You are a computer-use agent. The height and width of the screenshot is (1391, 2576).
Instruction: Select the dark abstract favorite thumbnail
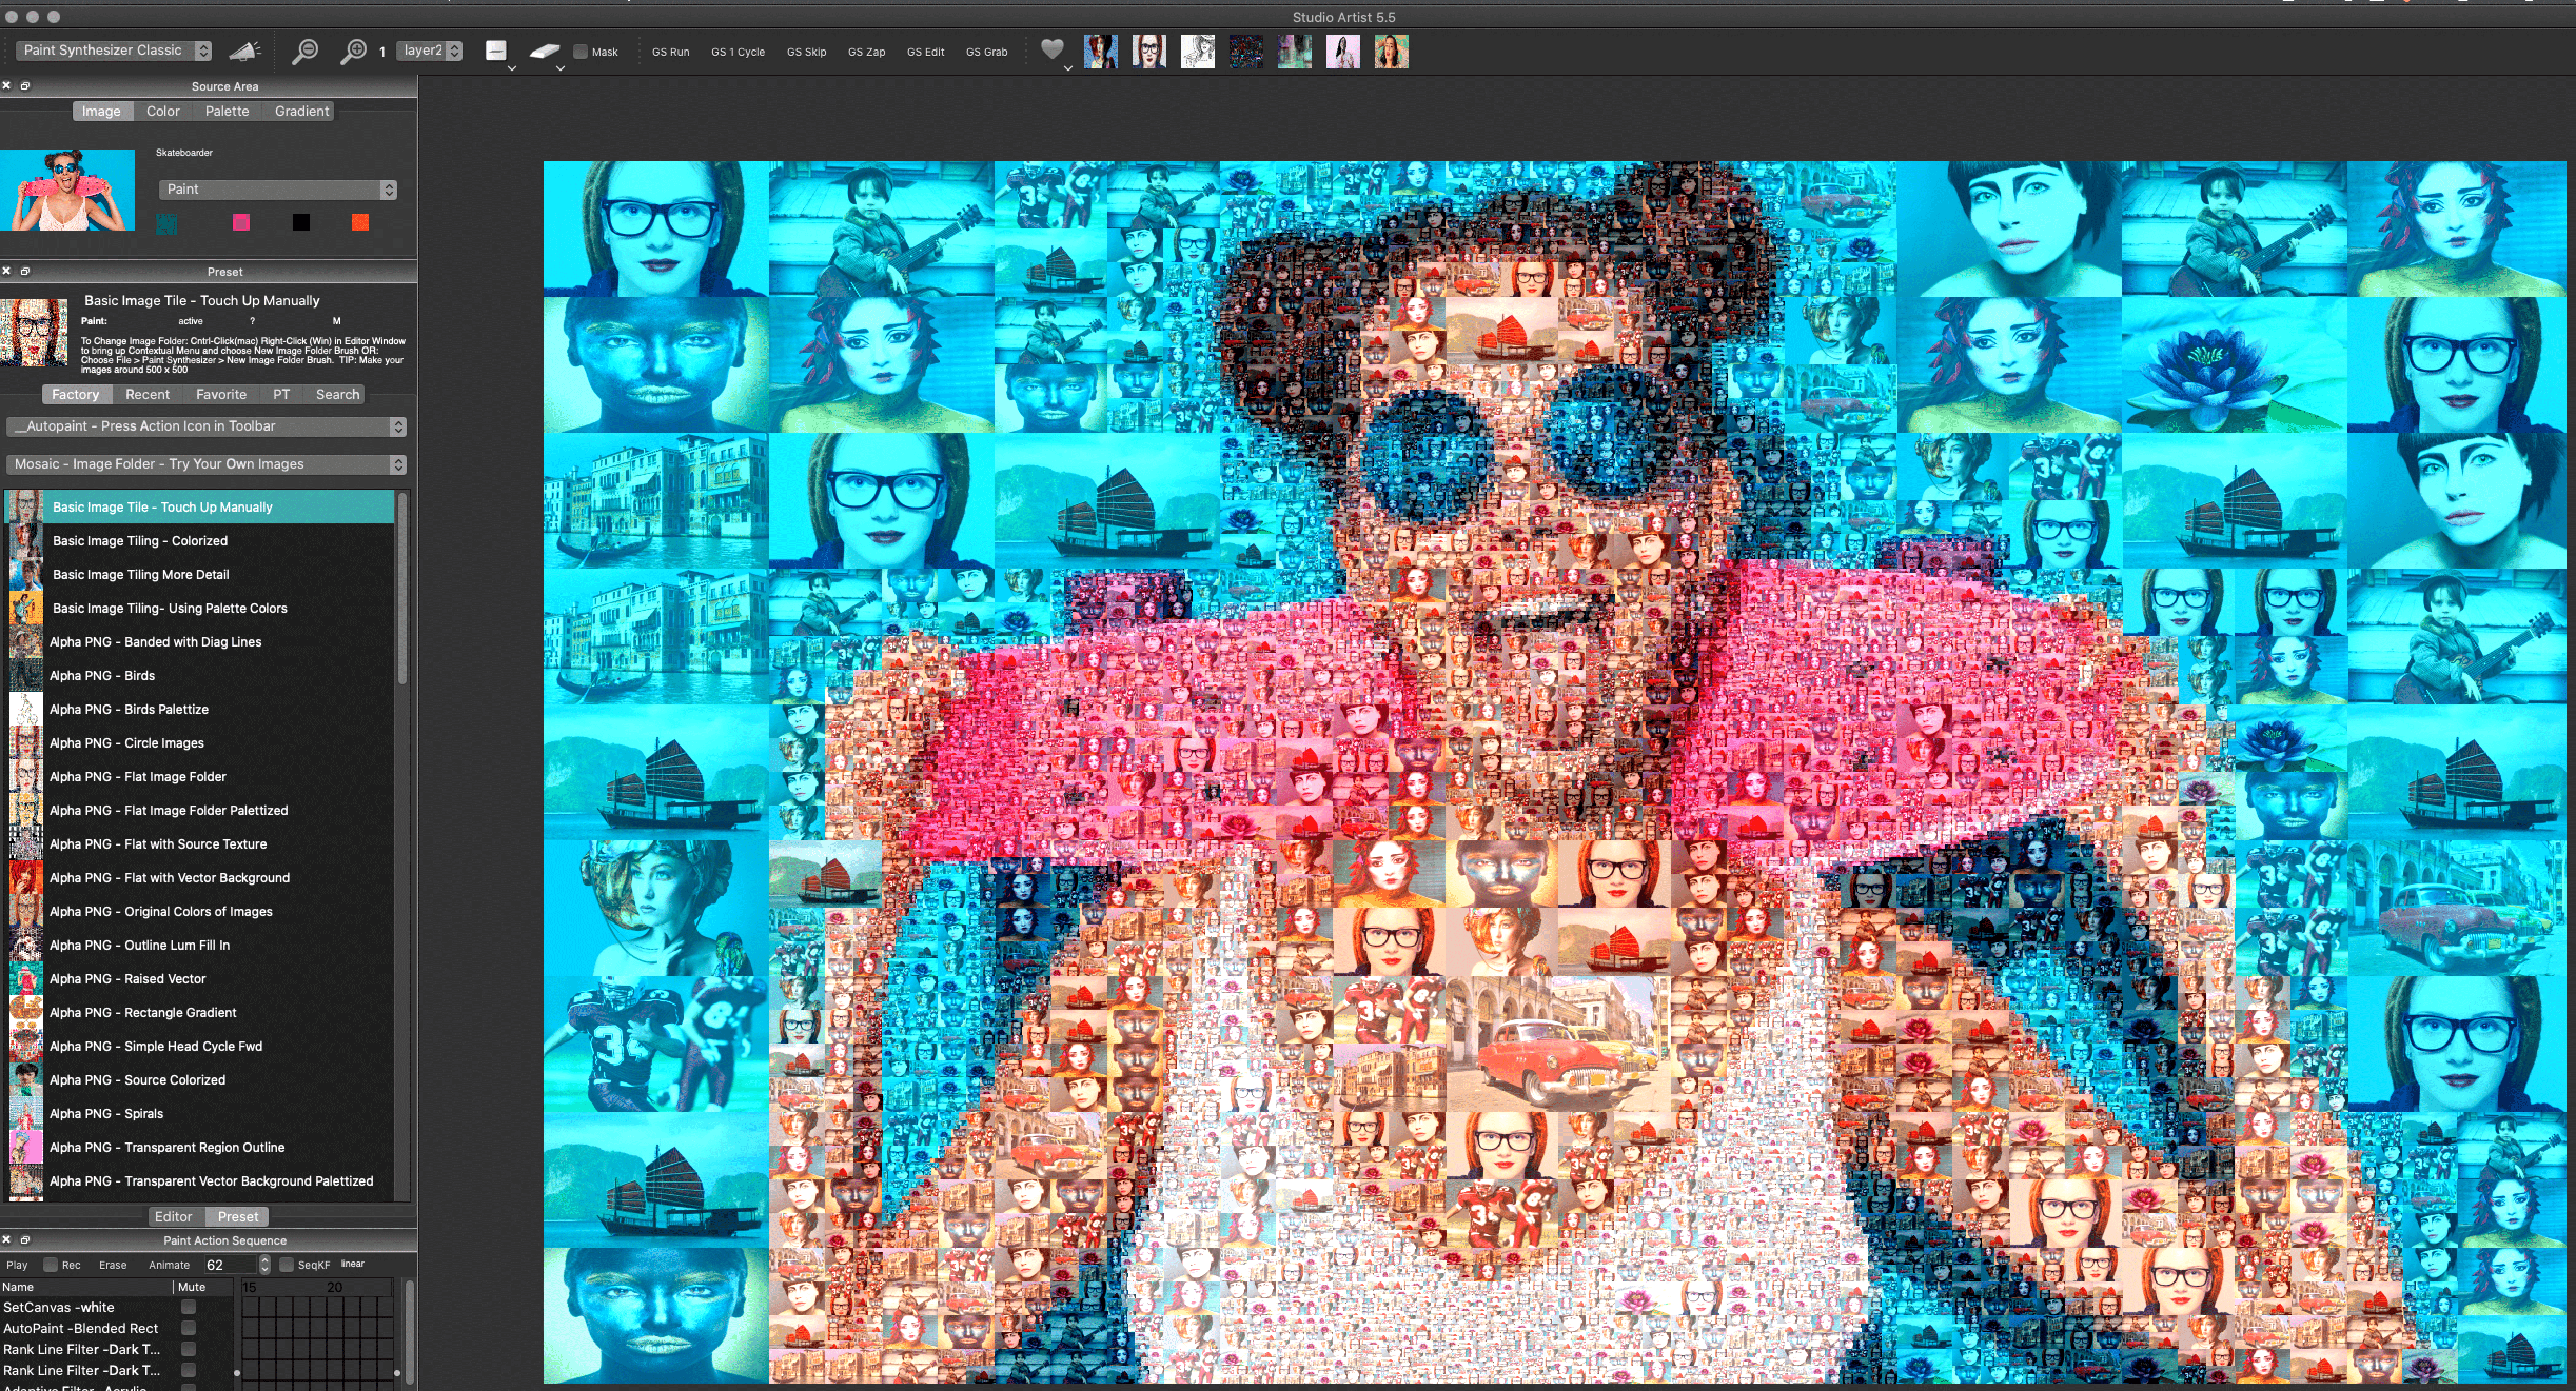(x=1246, y=51)
